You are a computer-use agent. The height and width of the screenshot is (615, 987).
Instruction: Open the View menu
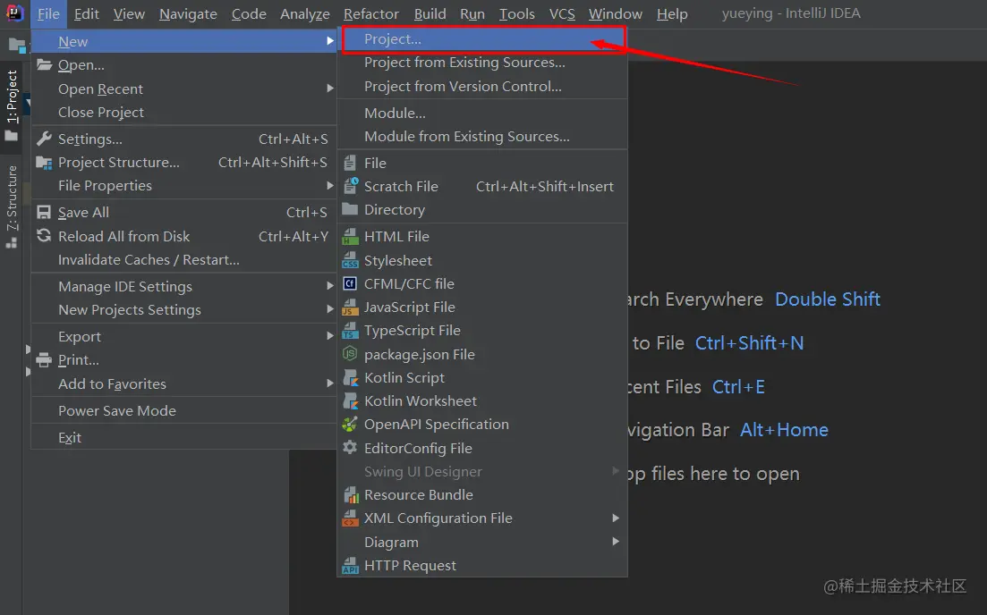point(129,13)
